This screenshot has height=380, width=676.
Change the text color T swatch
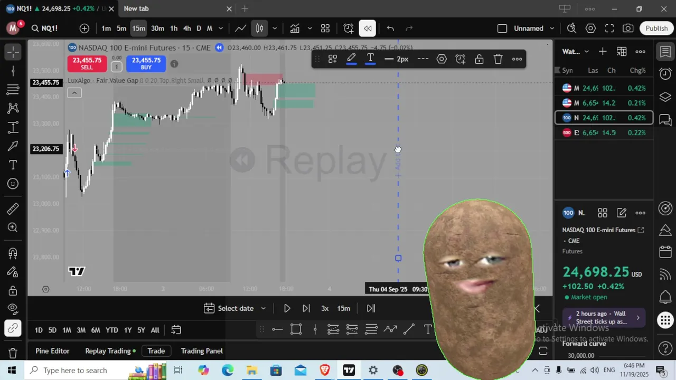[370, 59]
